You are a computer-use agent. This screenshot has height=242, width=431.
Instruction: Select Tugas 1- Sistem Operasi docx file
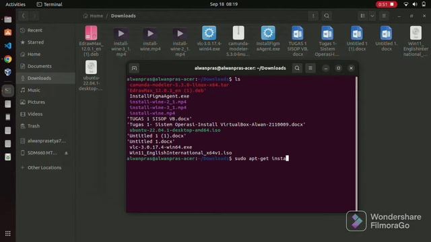click(327, 41)
